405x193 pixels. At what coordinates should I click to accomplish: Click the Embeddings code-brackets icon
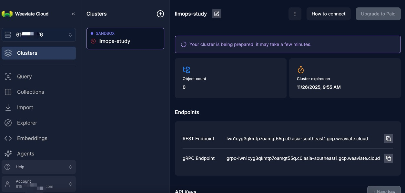point(8,138)
